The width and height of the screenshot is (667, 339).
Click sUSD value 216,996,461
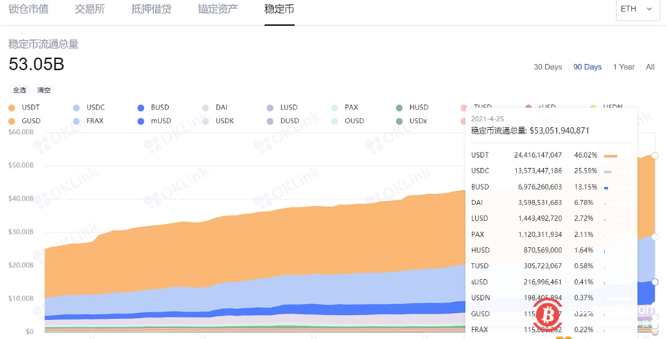click(542, 282)
